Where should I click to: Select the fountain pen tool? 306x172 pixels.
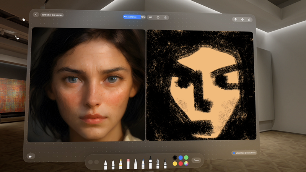click(x=158, y=164)
